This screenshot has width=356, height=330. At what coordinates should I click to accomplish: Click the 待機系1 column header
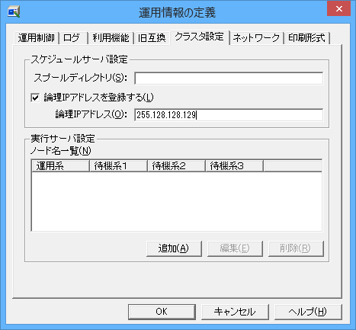click(119, 166)
